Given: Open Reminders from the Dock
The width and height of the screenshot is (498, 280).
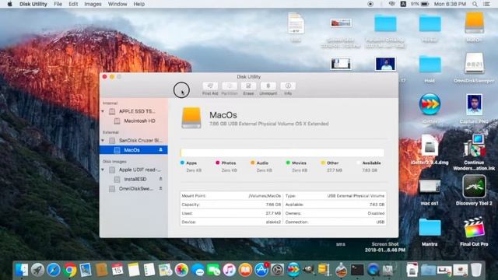Looking at the screenshot, I should (149, 270).
